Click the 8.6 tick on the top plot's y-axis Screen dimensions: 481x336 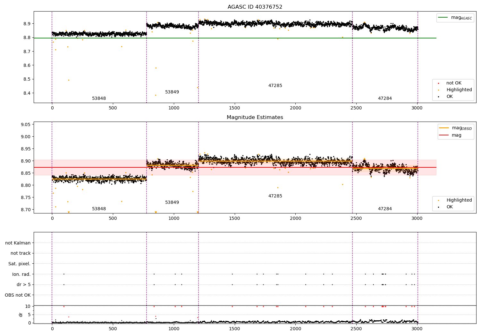(27, 66)
